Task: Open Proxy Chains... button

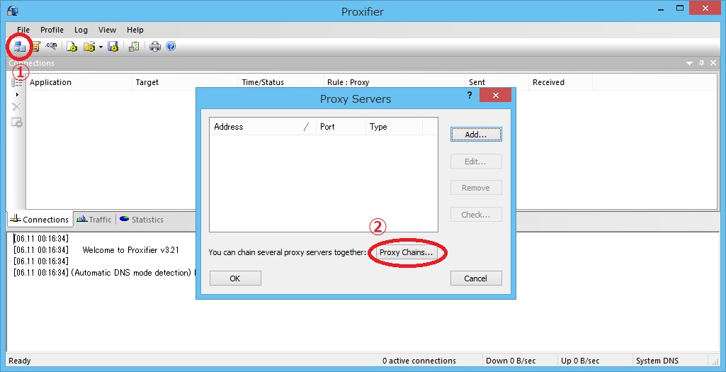Action: (406, 252)
